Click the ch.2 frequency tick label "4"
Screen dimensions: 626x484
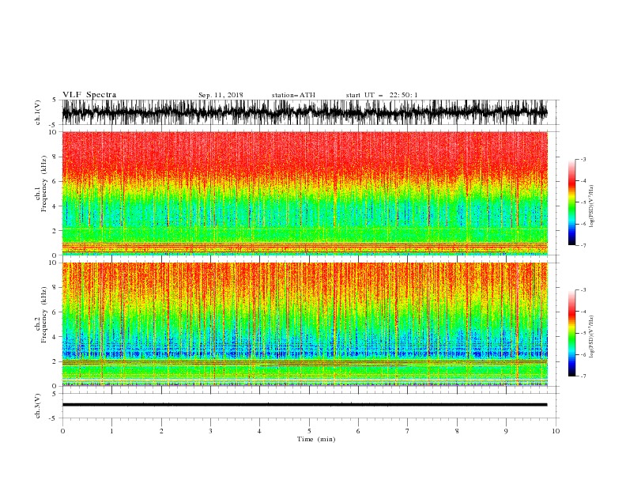pos(55,337)
